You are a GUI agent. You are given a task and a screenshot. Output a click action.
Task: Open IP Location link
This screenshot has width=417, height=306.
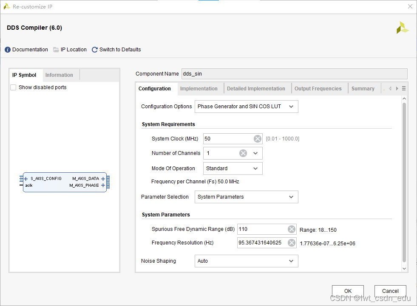[74, 50]
